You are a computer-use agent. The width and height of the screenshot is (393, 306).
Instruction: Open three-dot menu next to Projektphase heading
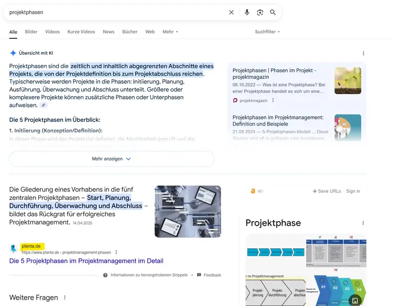(x=363, y=223)
